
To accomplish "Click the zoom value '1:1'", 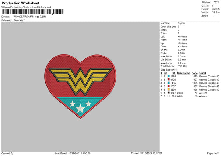I will (214, 15).
